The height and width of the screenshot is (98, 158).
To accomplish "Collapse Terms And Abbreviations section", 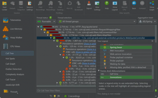I will click(x=99, y=71).
